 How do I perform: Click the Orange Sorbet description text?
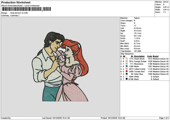coord(140,61)
